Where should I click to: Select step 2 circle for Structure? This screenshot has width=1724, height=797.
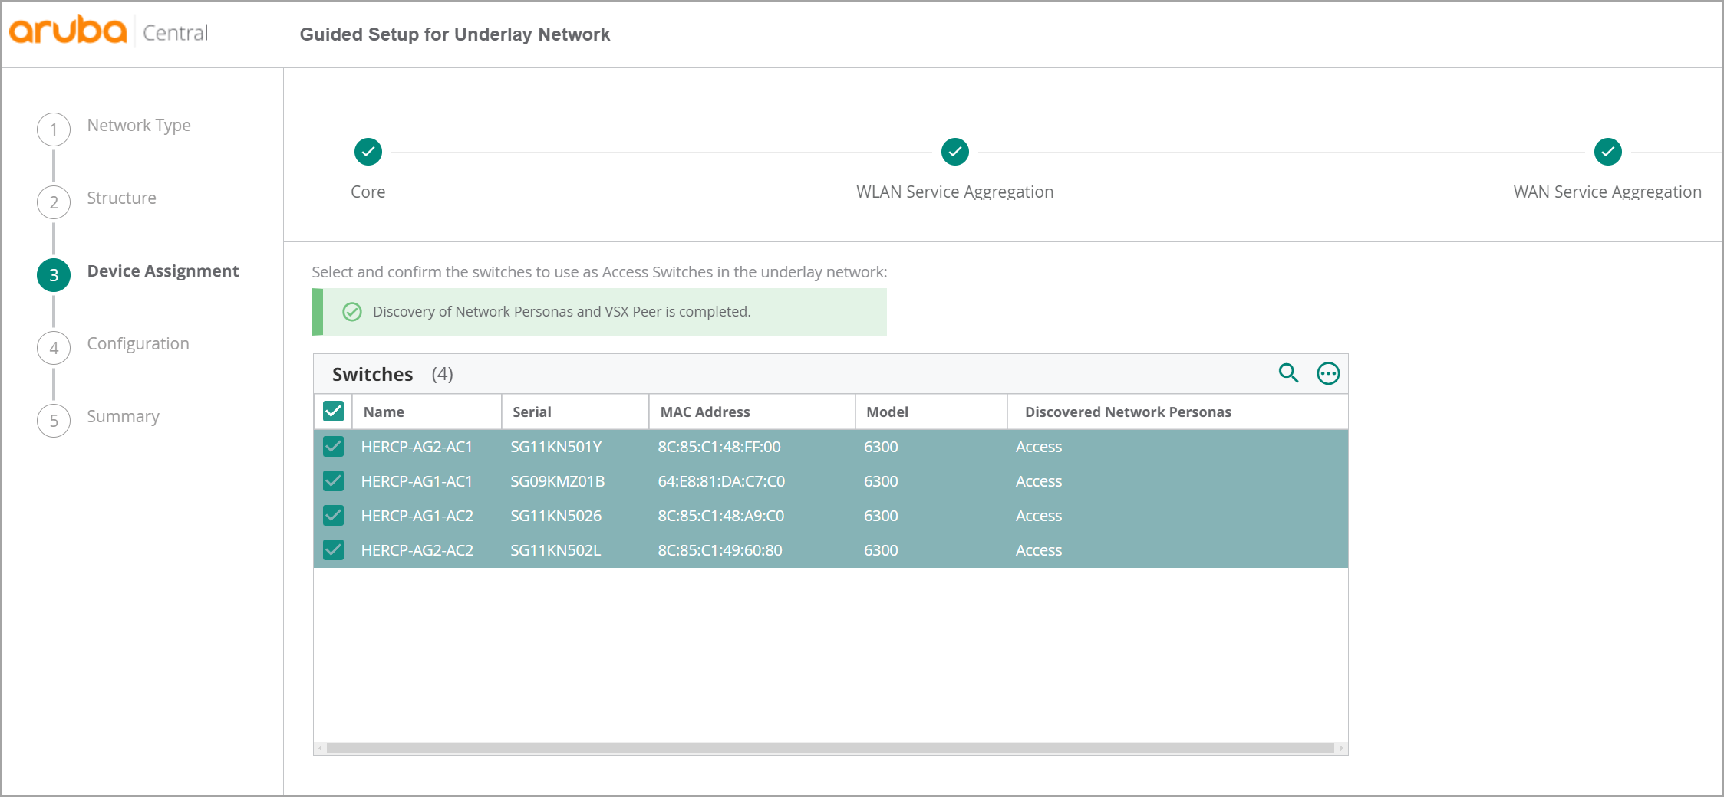tap(54, 202)
